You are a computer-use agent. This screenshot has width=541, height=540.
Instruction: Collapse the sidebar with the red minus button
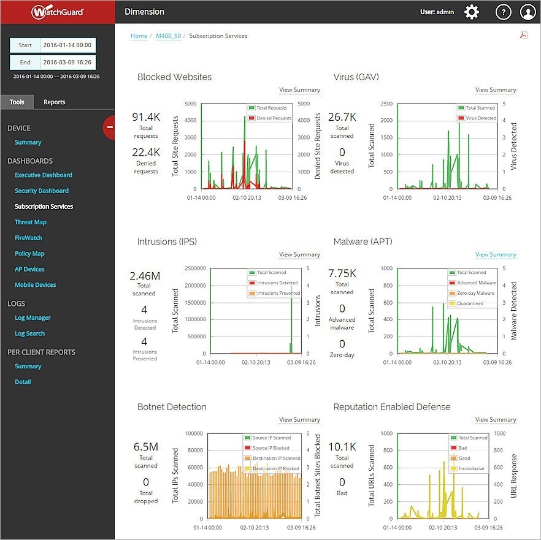(x=109, y=128)
